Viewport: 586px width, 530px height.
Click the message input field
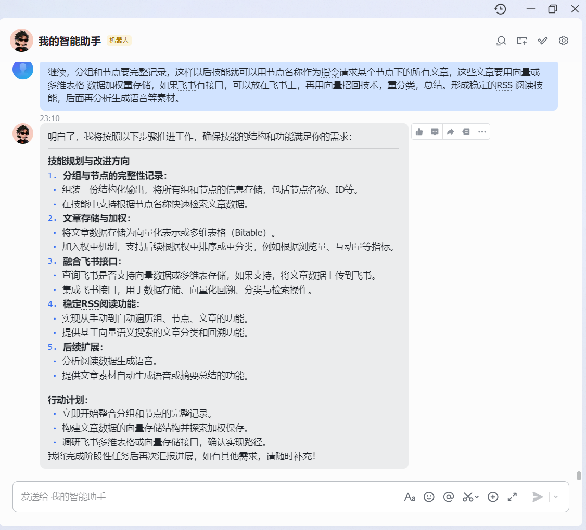208,497
